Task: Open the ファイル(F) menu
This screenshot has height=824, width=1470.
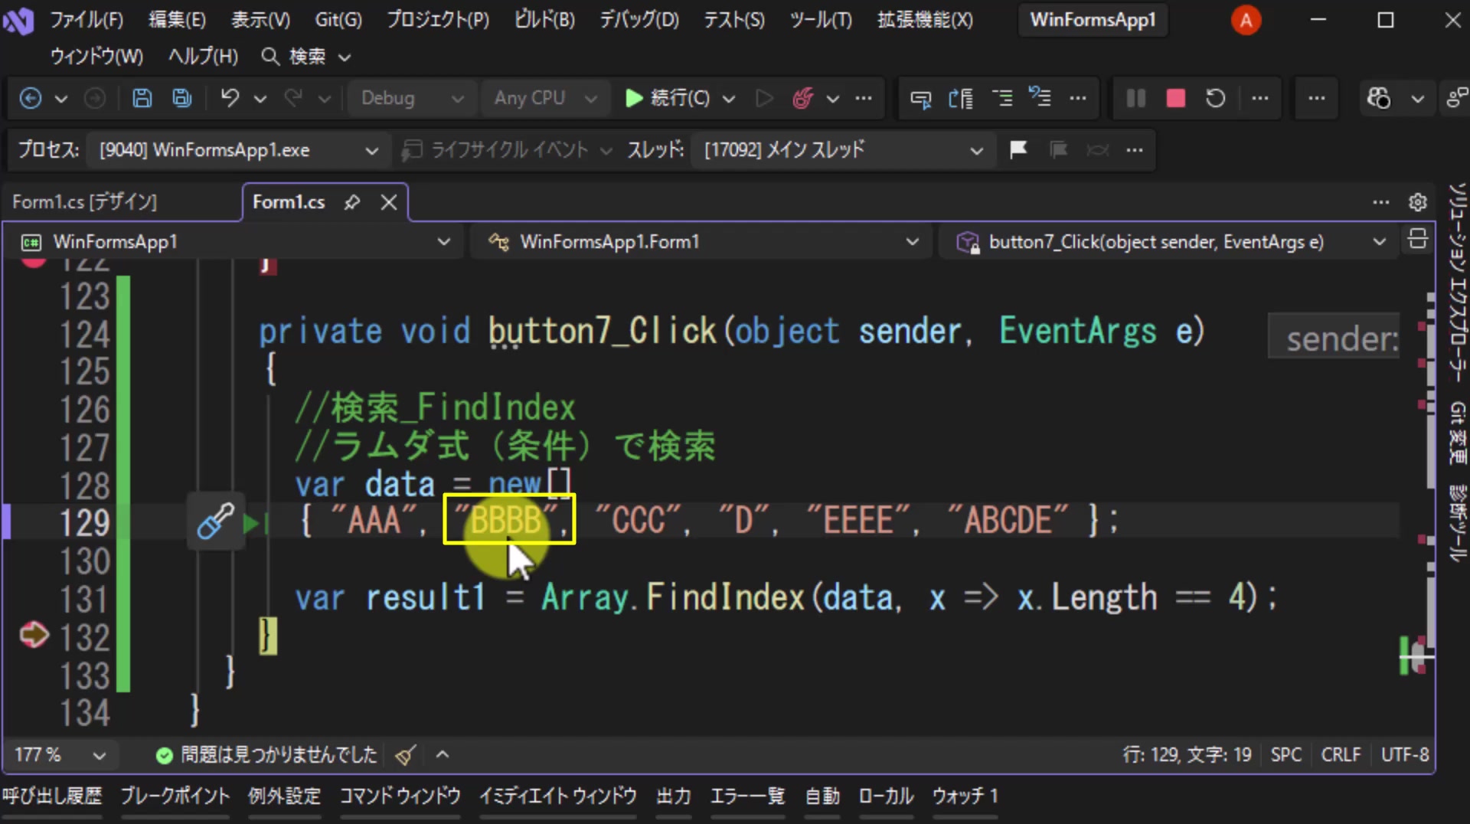Action: point(87,20)
